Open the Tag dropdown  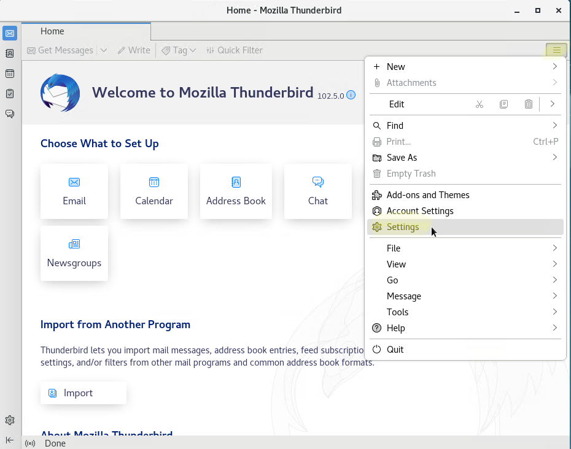coord(179,50)
